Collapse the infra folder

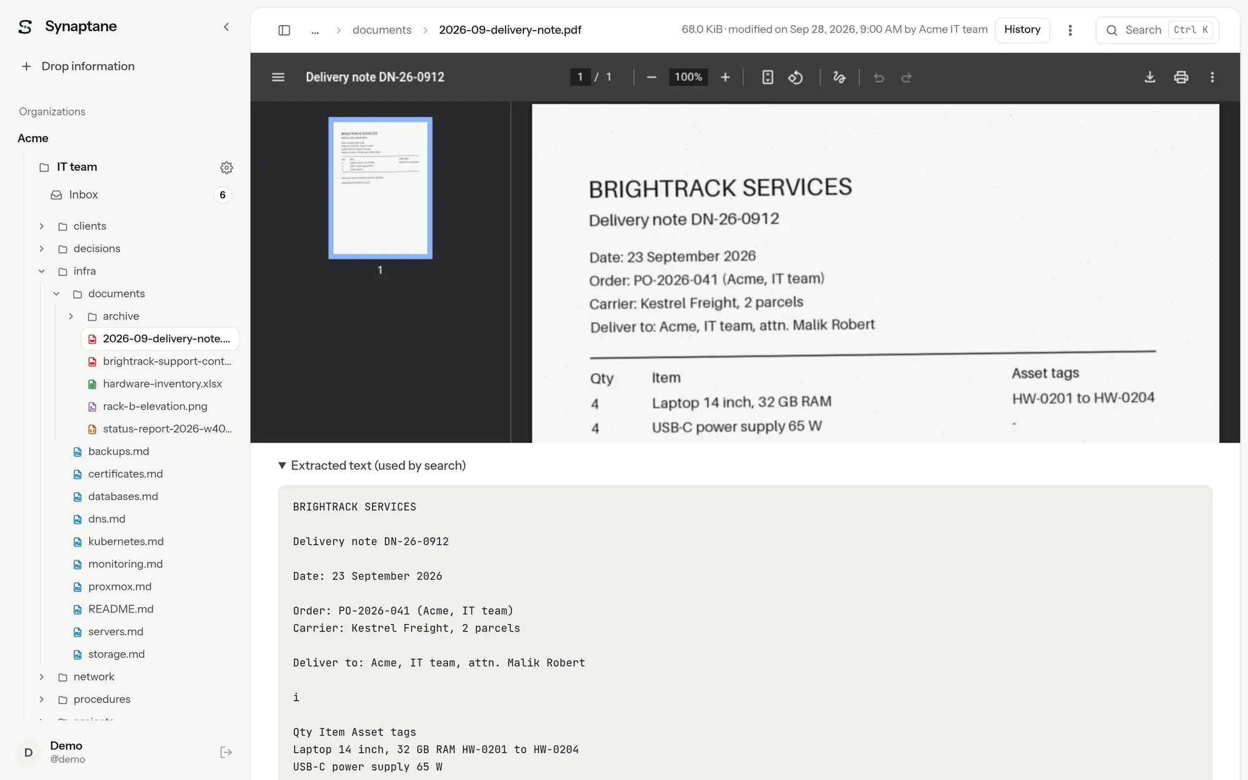click(42, 271)
